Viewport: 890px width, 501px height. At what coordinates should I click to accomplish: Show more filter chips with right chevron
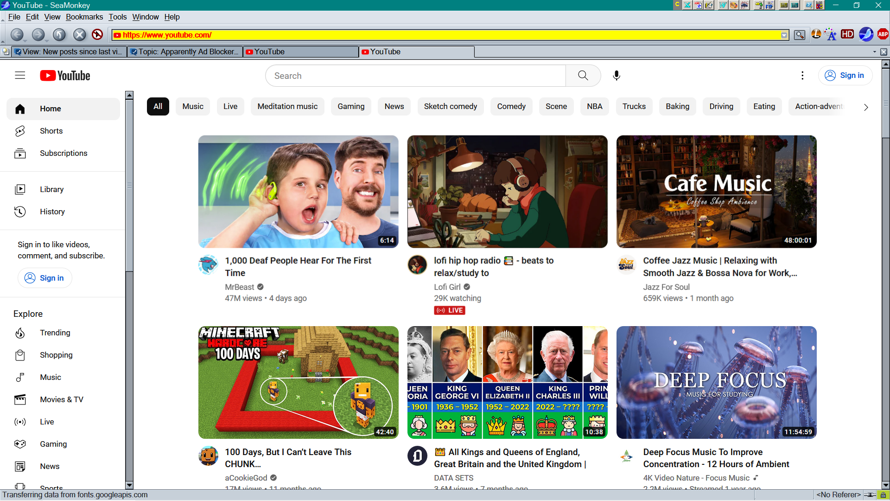[866, 107]
